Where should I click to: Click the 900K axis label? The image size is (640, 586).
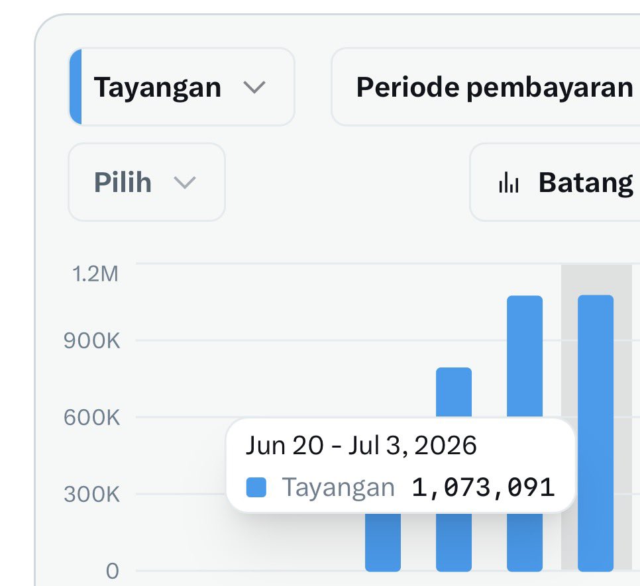[x=92, y=340]
